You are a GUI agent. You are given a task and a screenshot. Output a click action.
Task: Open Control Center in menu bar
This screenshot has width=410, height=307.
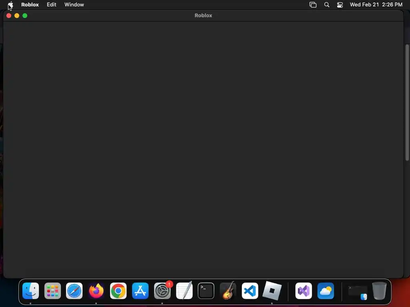coord(340,5)
